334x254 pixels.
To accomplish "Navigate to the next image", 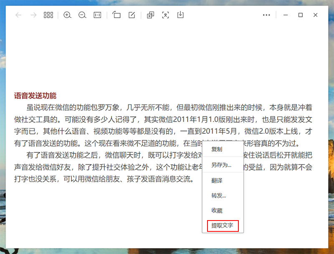I will [x=33, y=15].
